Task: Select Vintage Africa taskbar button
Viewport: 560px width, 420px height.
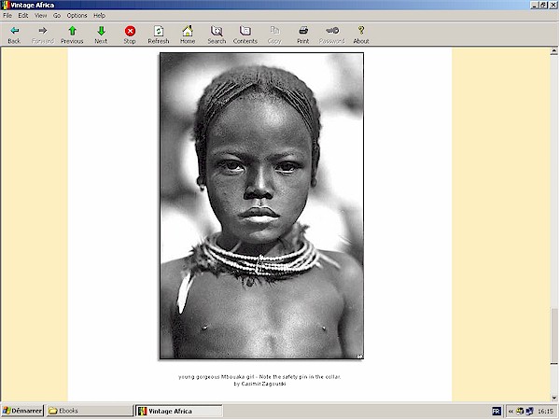Action: click(179, 411)
